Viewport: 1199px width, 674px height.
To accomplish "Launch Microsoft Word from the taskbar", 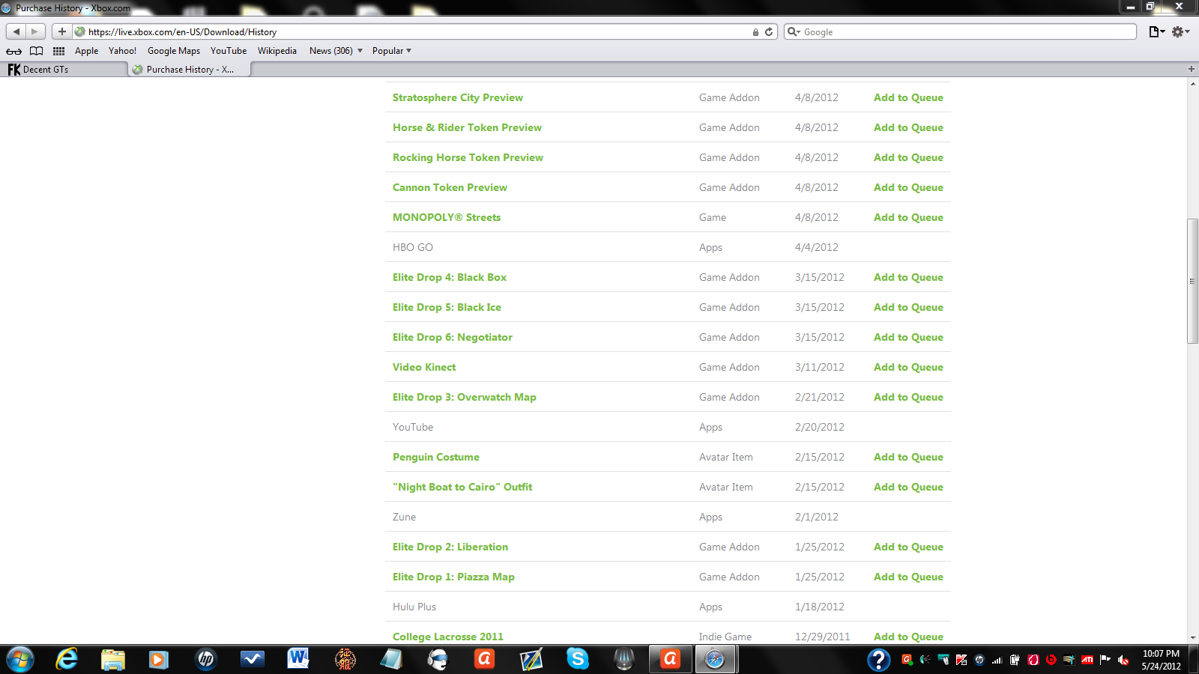I will 298,659.
